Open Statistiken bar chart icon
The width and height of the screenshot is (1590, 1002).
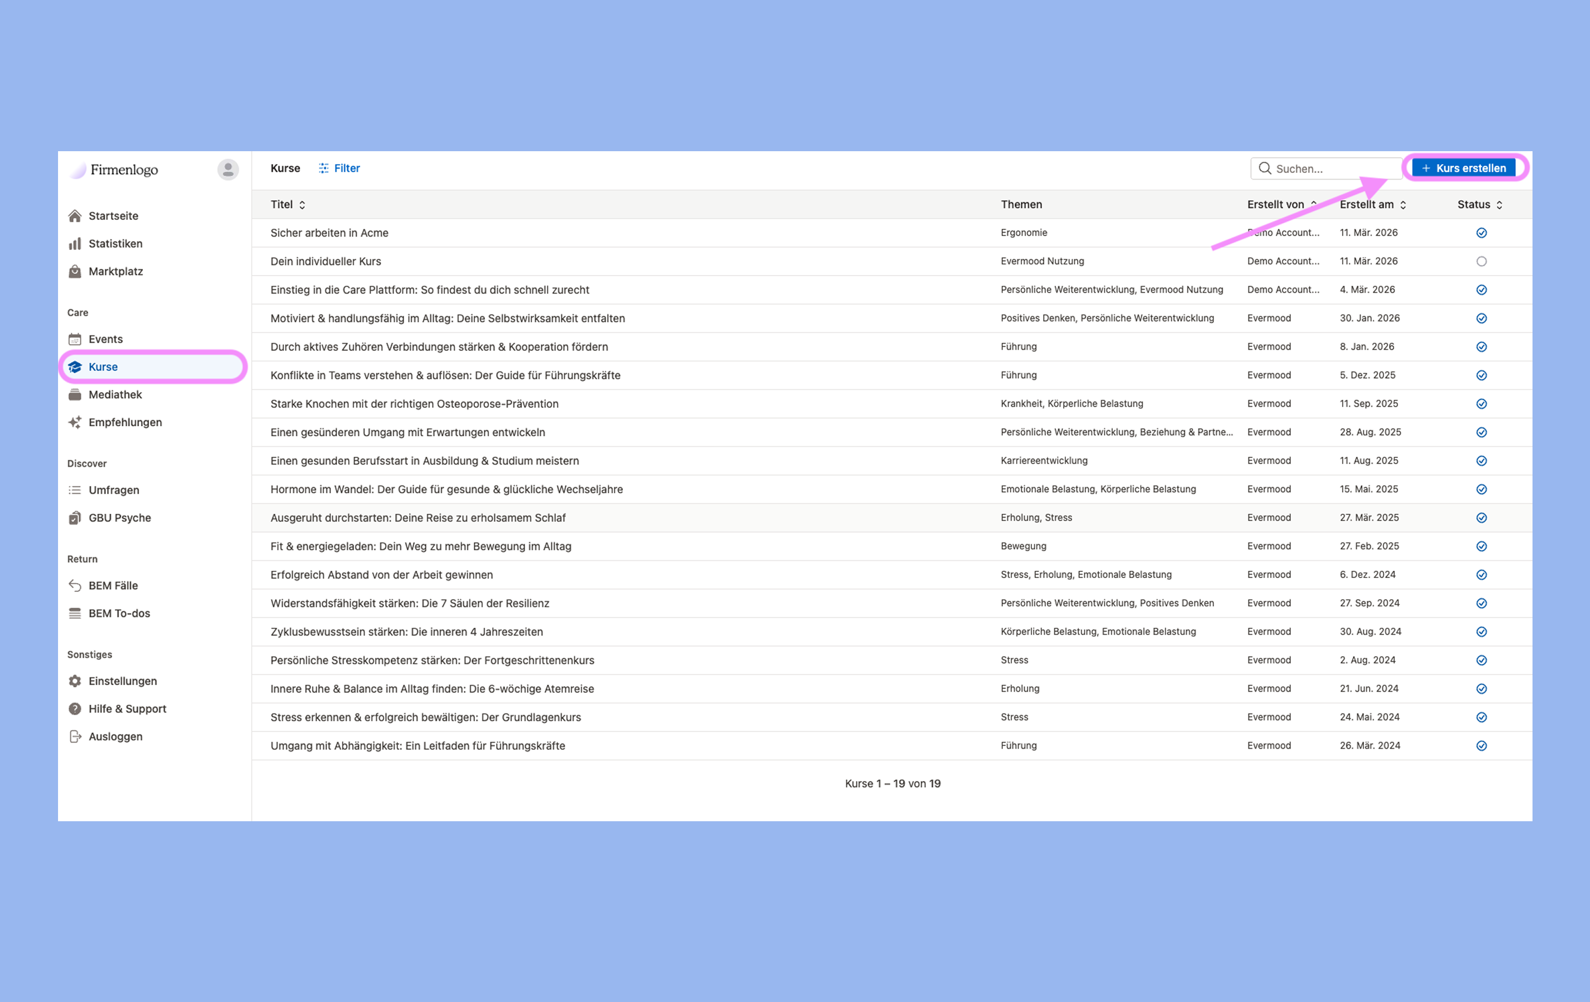[x=75, y=244]
